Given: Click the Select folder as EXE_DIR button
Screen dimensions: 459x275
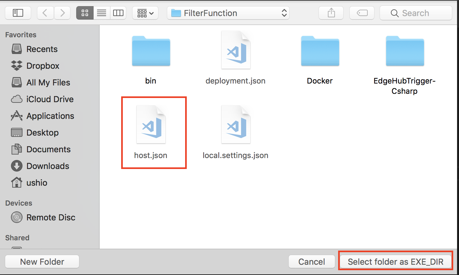Looking at the screenshot, I should (x=396, y=262).
